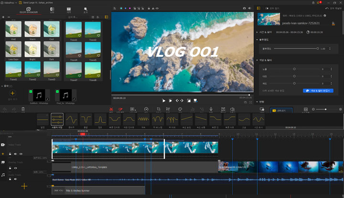This screenshot has height=198, width=344.
Task: Click the speed gauge icon in timeline toolbar
Action: click(146, 109)
